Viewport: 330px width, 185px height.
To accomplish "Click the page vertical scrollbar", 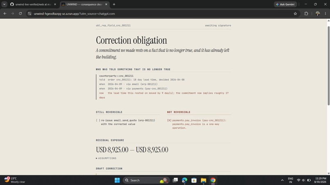I will point(328,65).
